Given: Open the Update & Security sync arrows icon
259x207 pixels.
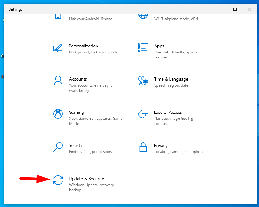Looking at the screenshot, I should [x=58, y=180].
